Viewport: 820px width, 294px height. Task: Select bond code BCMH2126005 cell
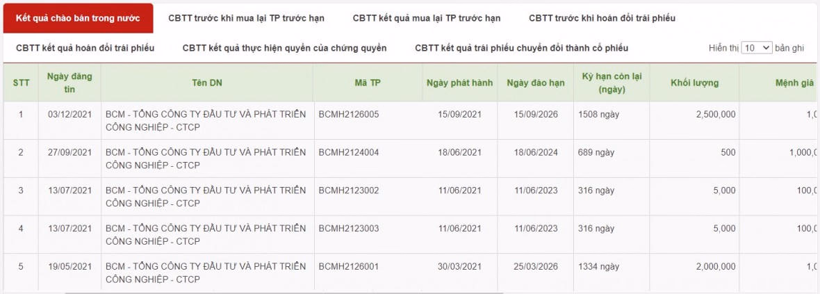pos(349,114)
